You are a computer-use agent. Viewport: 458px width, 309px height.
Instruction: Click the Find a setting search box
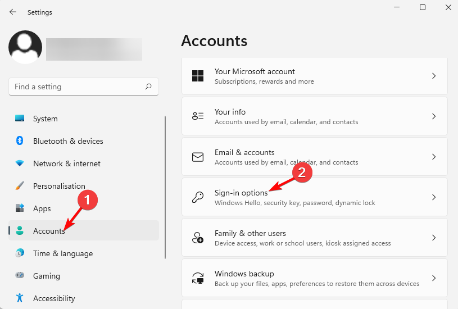pos(84,87)
